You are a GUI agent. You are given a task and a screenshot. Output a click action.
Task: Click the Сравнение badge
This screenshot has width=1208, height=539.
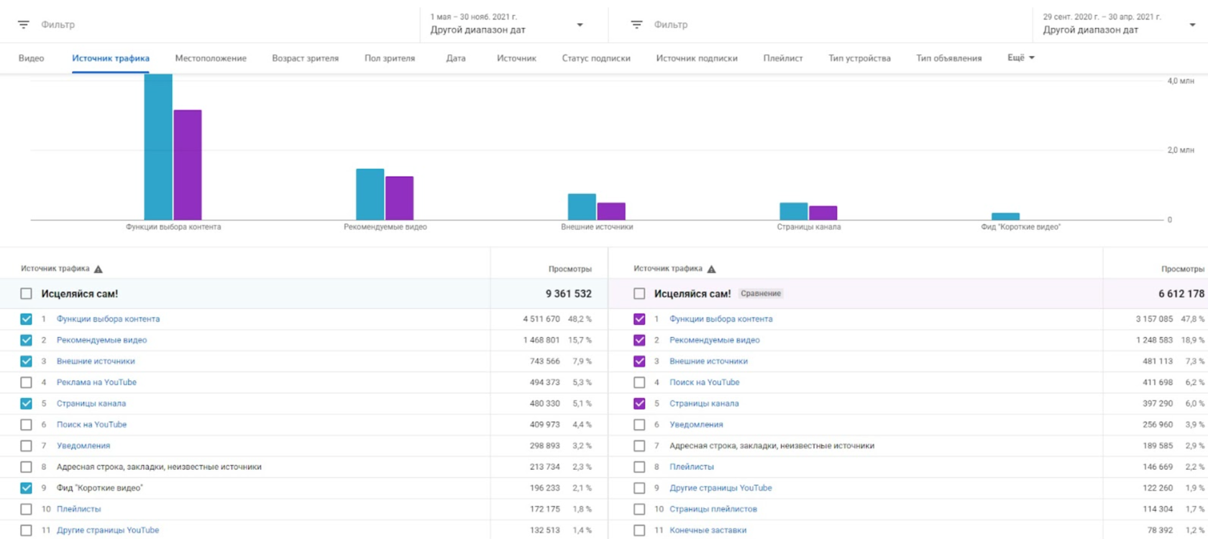tap(761, 293)
